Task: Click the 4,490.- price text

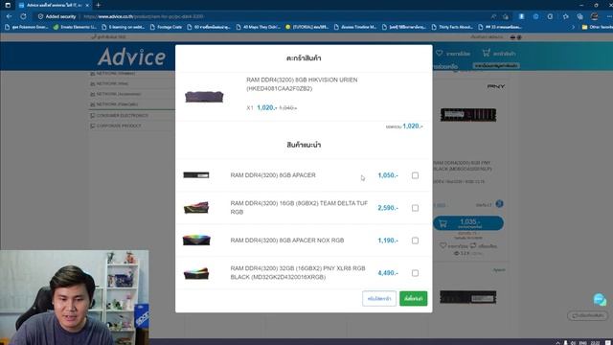Action: [388, 273]
